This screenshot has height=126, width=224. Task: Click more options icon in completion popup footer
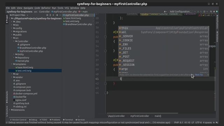(x=208, y=75)
